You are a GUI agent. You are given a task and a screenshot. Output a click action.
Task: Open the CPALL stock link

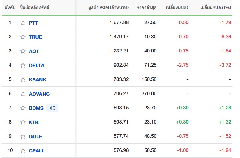click(37, 151)
